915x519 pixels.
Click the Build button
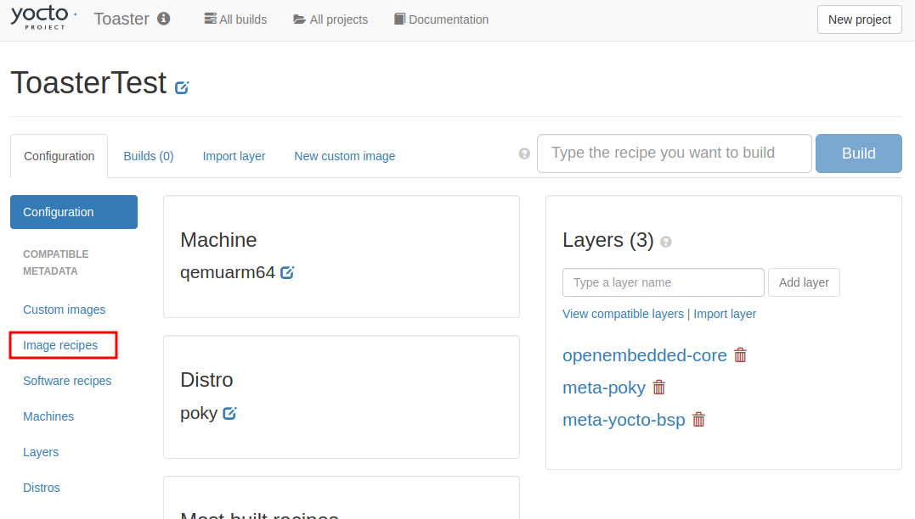point(858,153)
